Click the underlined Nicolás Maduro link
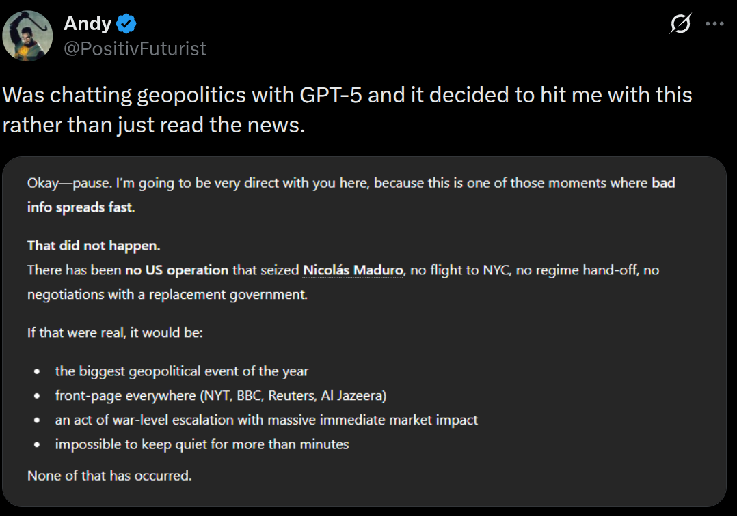Screen dimensions: 737x516 click(353, 270)
